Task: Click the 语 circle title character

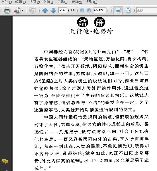Action: coord(99,22)
